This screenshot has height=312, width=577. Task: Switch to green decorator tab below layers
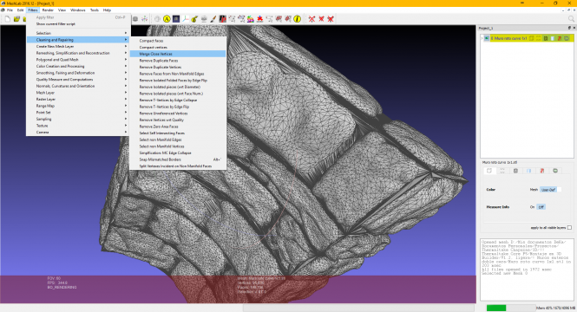[x=555, y=171]
